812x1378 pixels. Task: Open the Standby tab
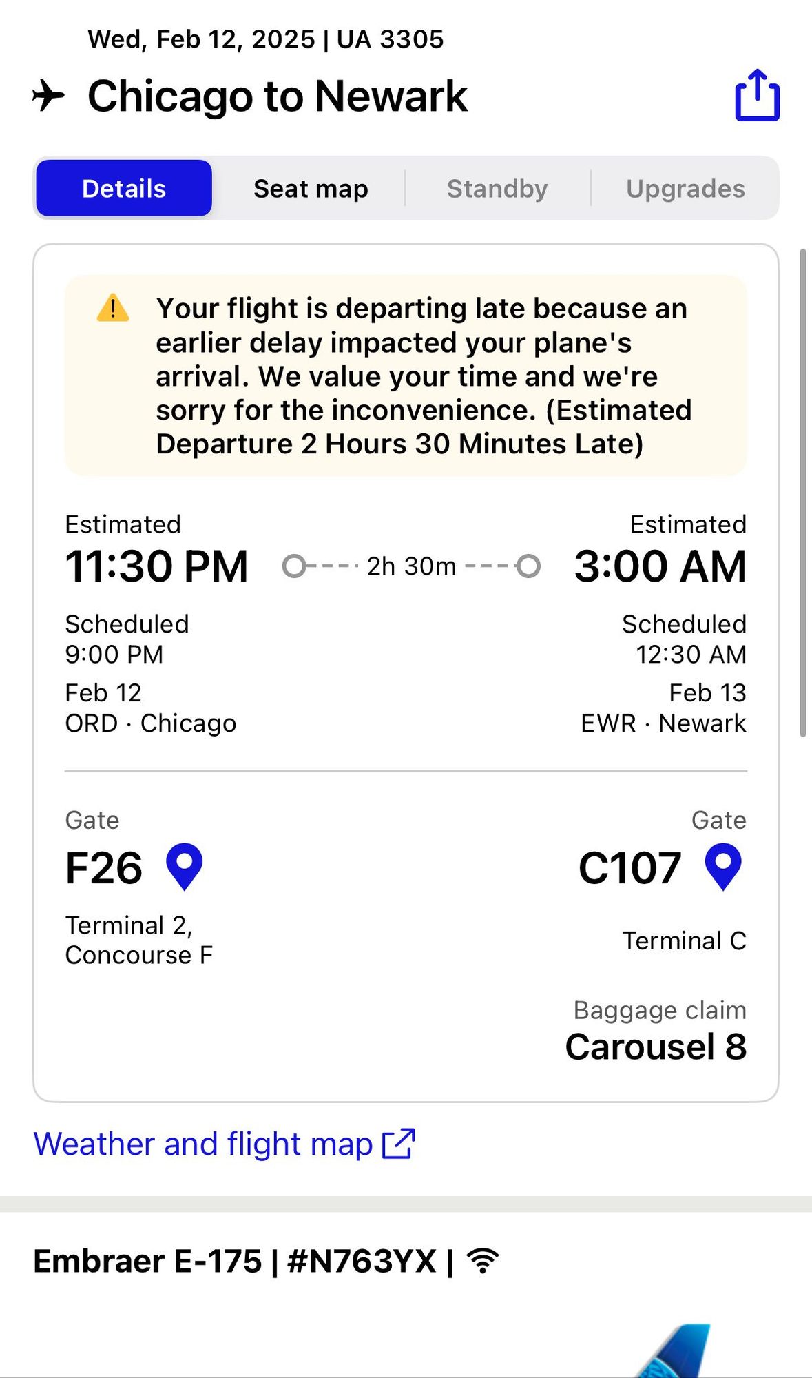coord(497,189)
